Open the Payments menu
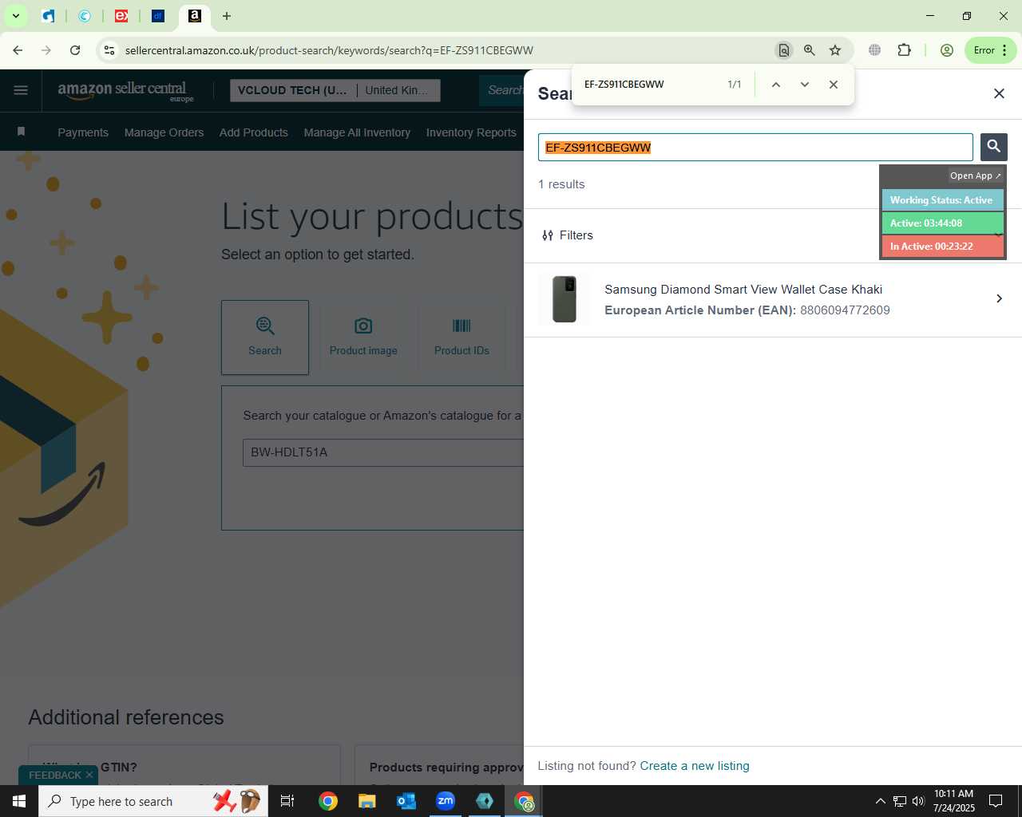 pos(83,132)
